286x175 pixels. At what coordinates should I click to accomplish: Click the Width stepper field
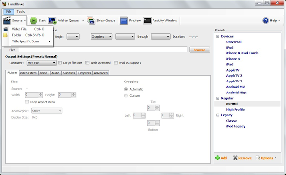point(34,95)
